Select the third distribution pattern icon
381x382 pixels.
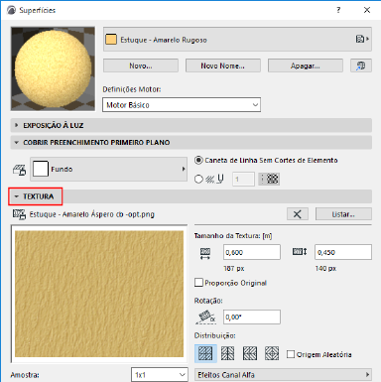[x=250, y=353]
